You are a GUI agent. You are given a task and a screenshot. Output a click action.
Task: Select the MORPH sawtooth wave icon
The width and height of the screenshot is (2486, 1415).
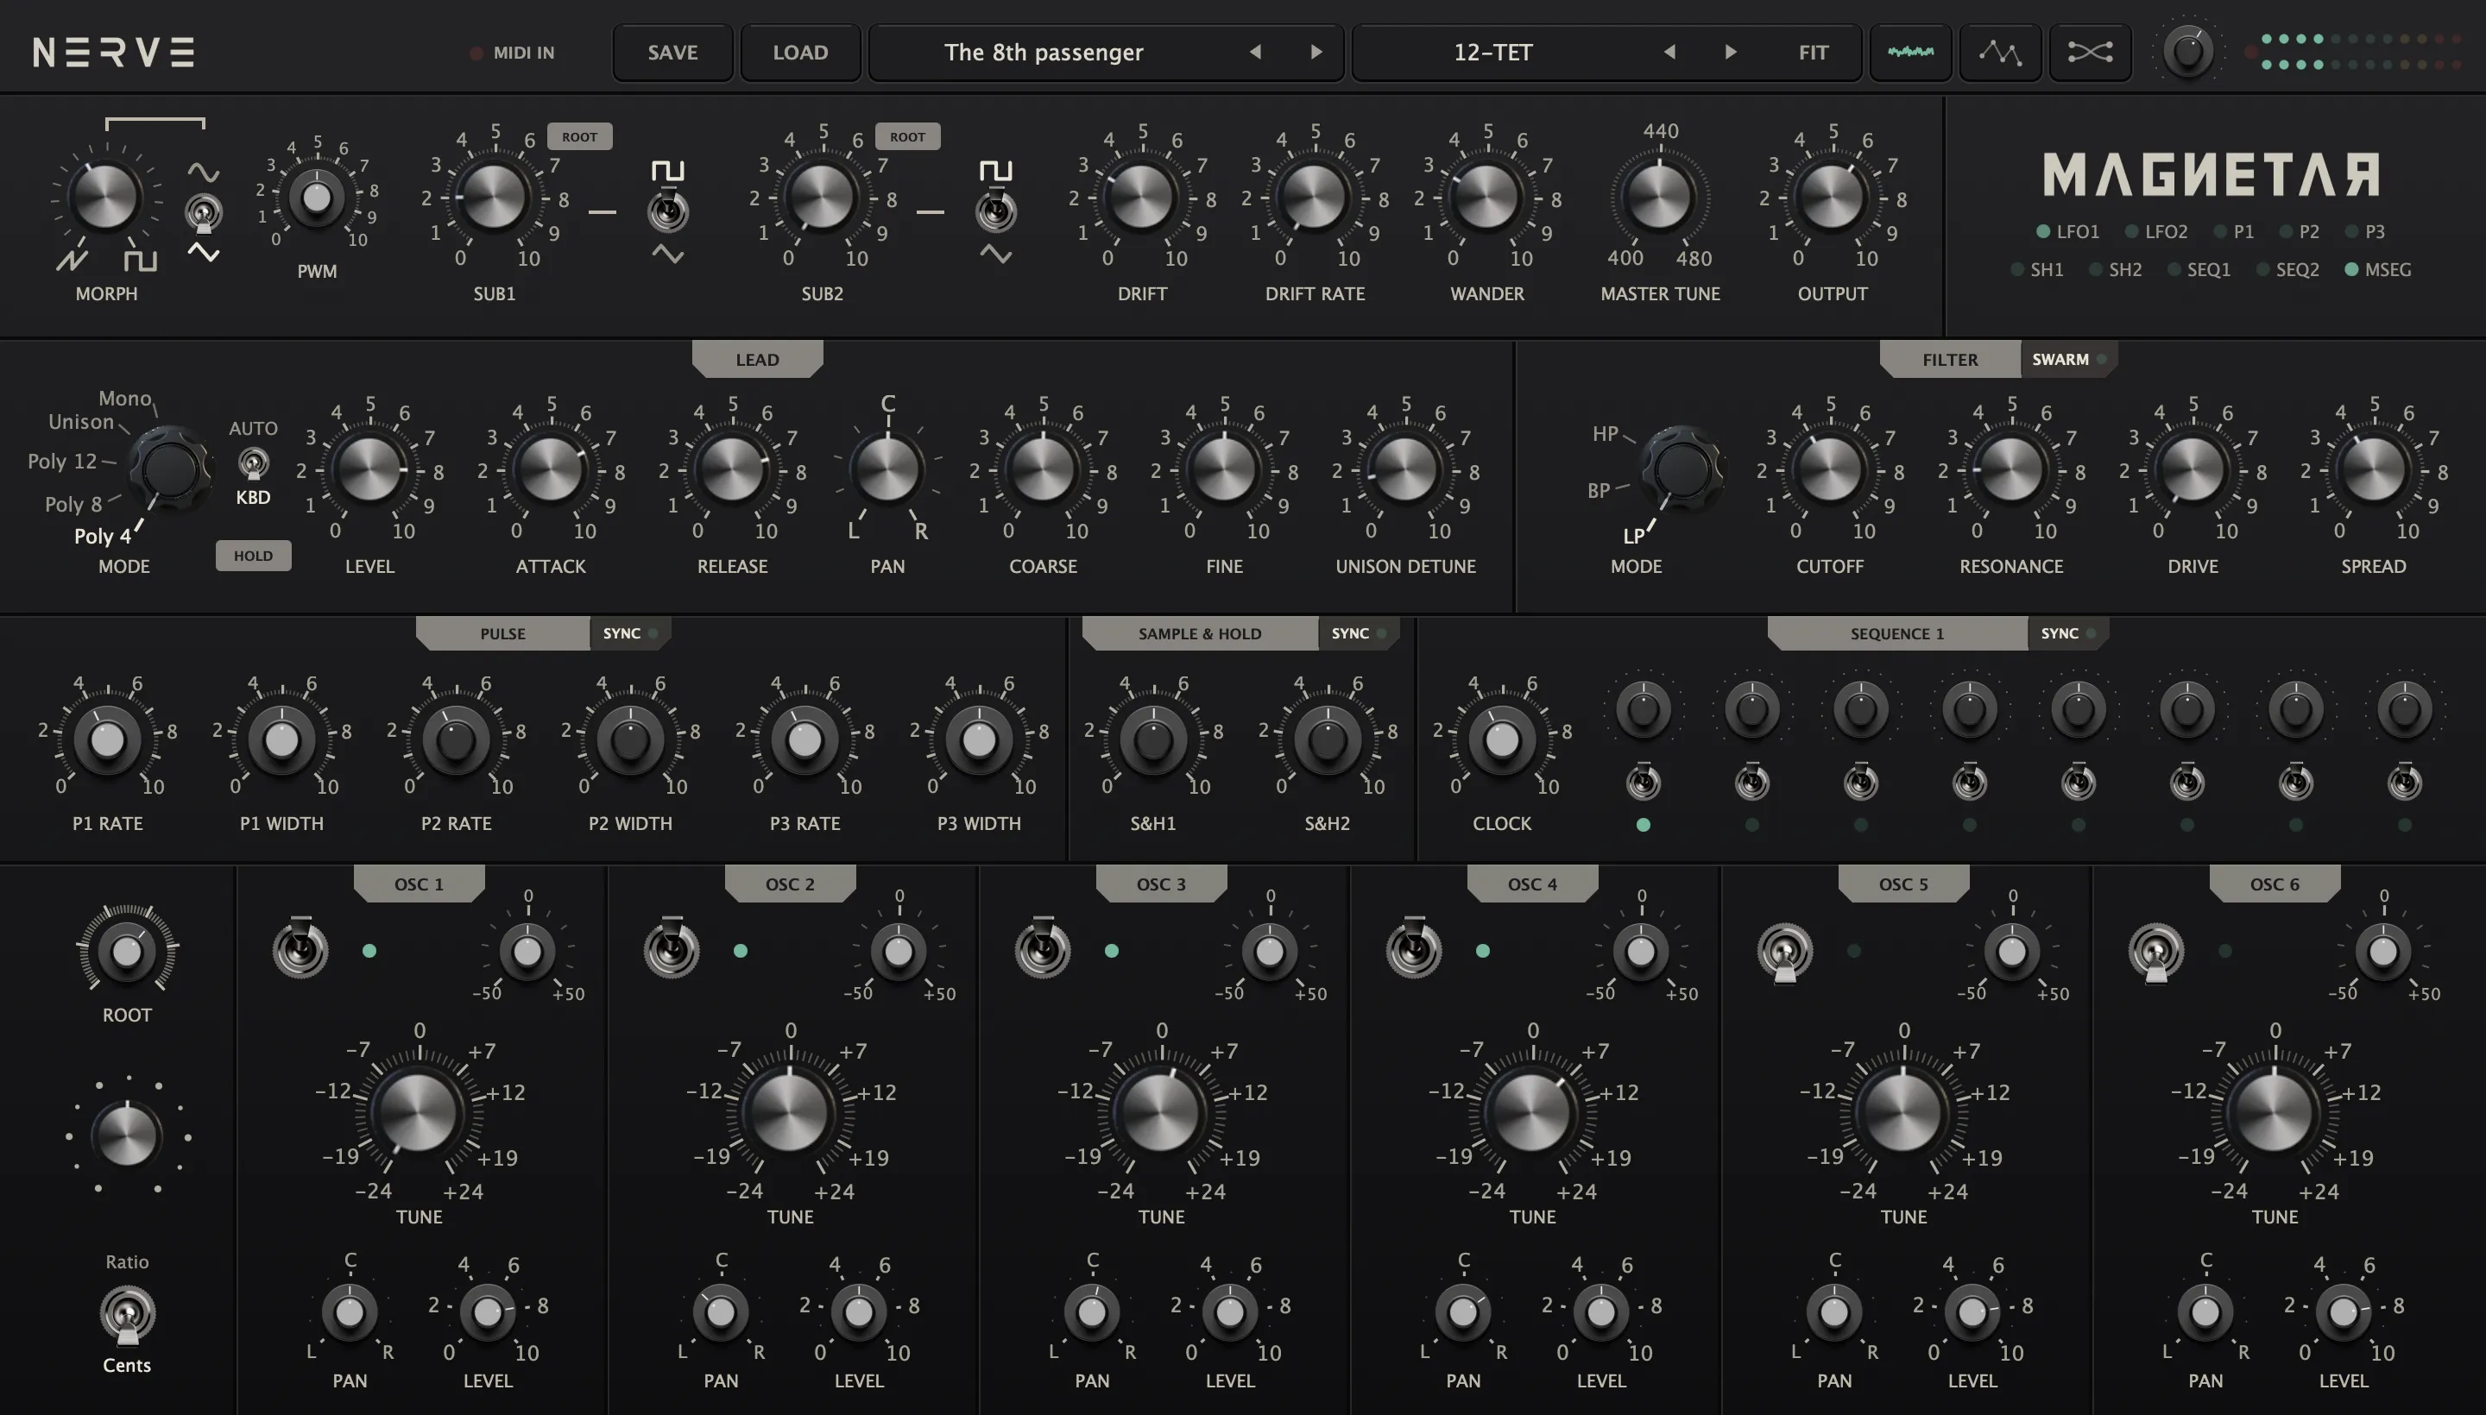click(72, 261)
